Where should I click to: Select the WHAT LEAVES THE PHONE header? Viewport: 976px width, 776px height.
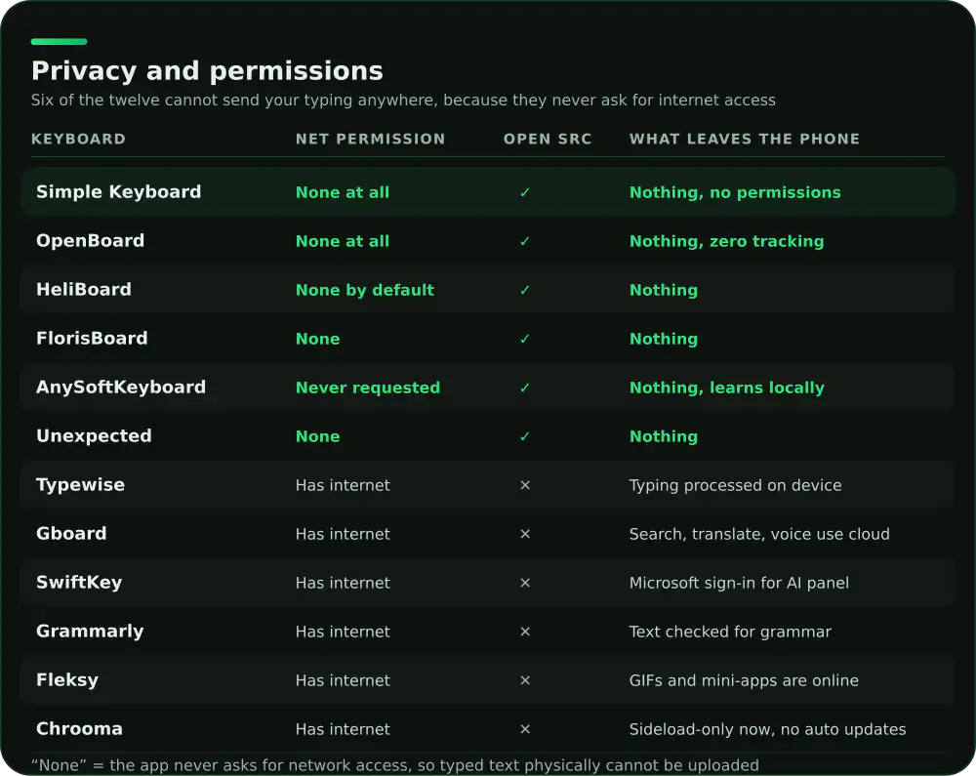pos(745,139)
